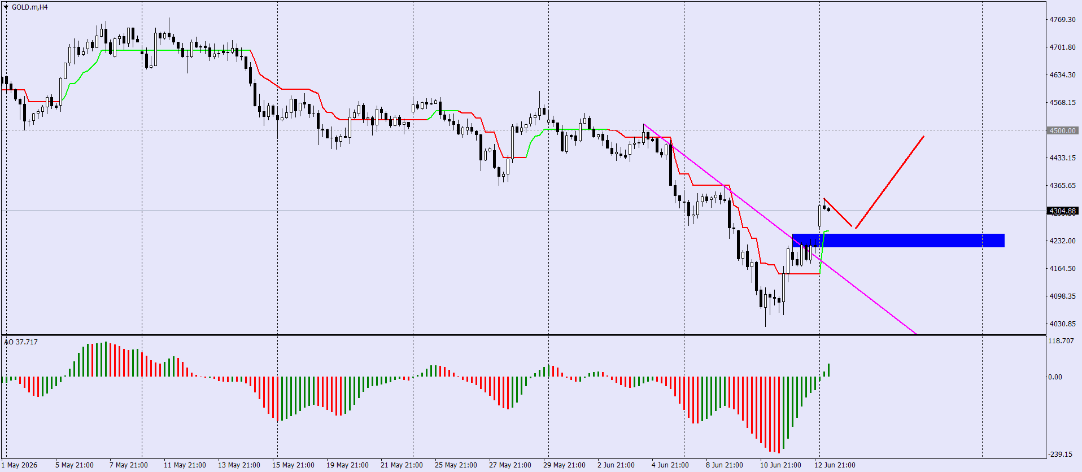
Task: Click the 13 May 21:00 time label
Action: (x=239, y=465)
